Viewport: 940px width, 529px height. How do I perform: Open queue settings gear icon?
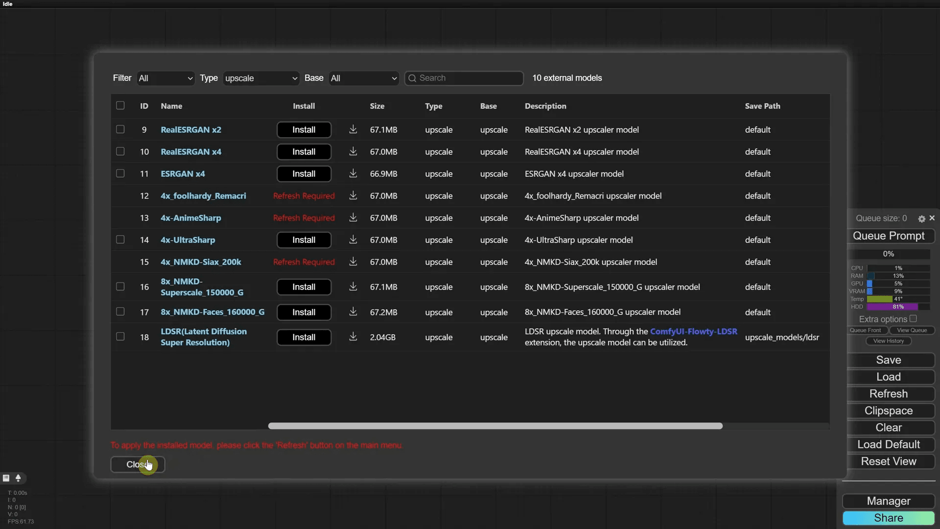click(921, 218)
